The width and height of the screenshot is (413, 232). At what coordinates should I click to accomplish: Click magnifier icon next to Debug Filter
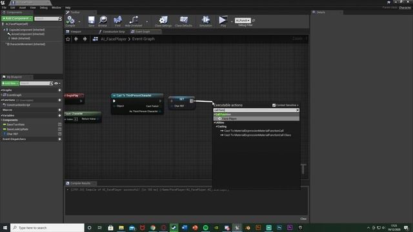254,21
